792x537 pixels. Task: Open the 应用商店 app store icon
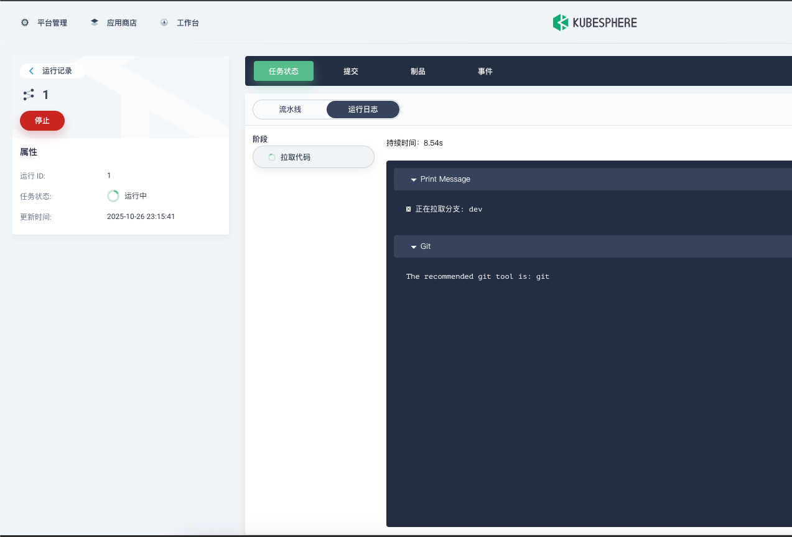(95, 23)
